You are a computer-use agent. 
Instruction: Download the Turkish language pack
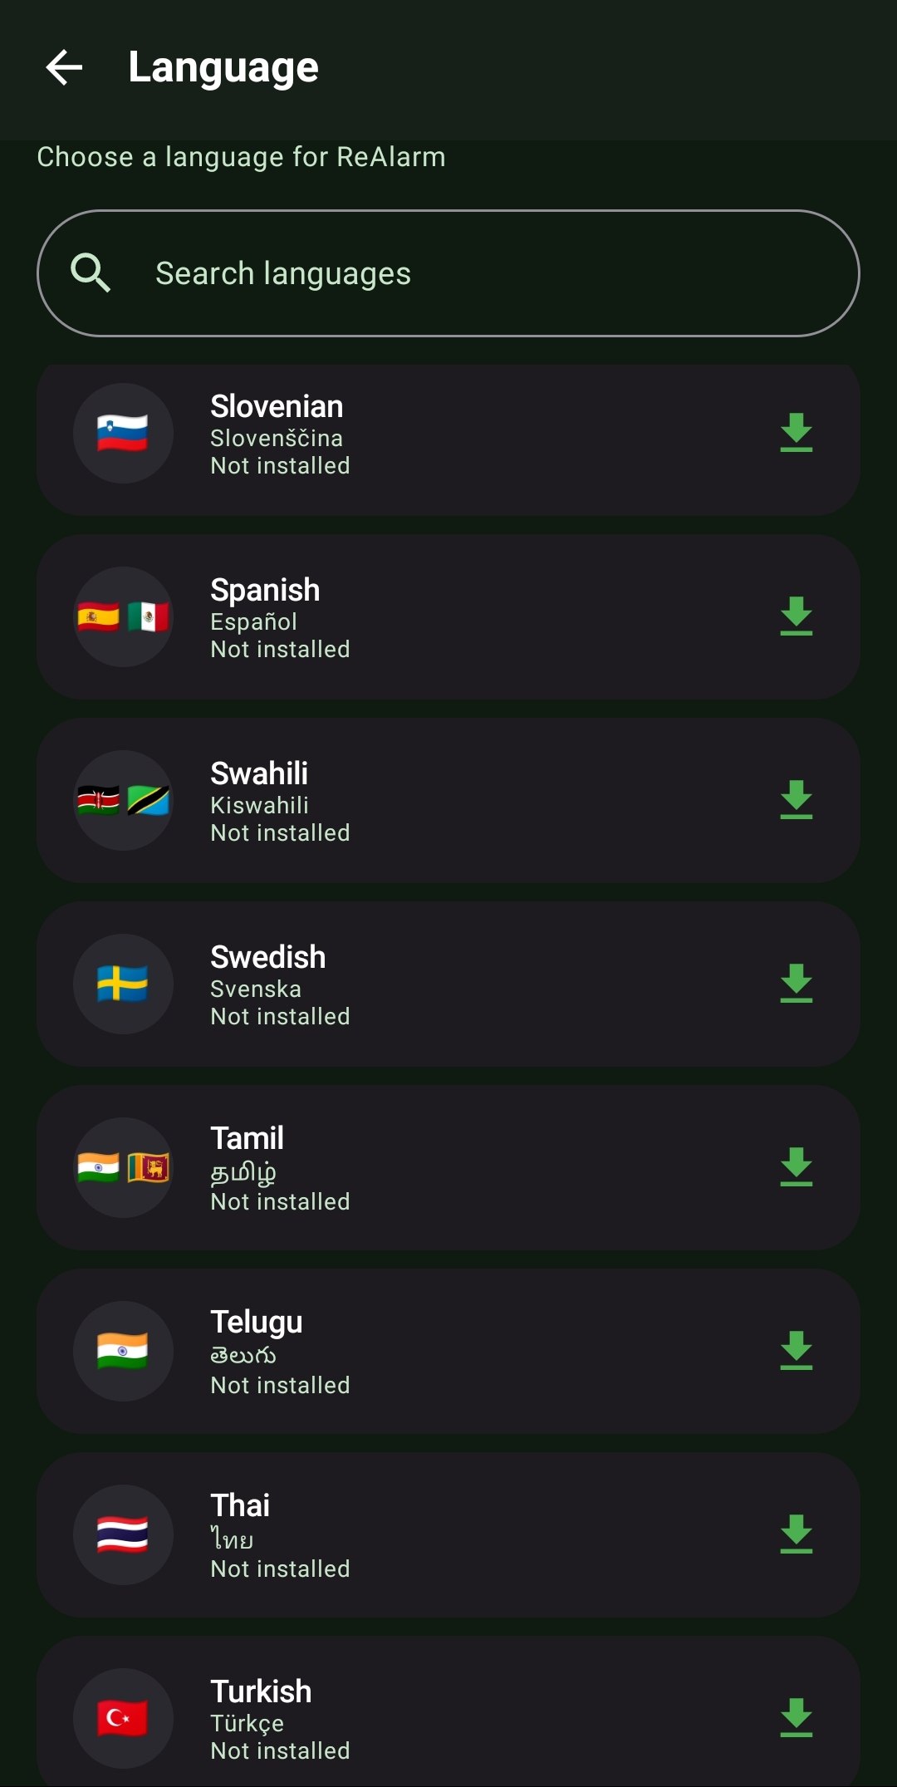[x=796, y=1718]
